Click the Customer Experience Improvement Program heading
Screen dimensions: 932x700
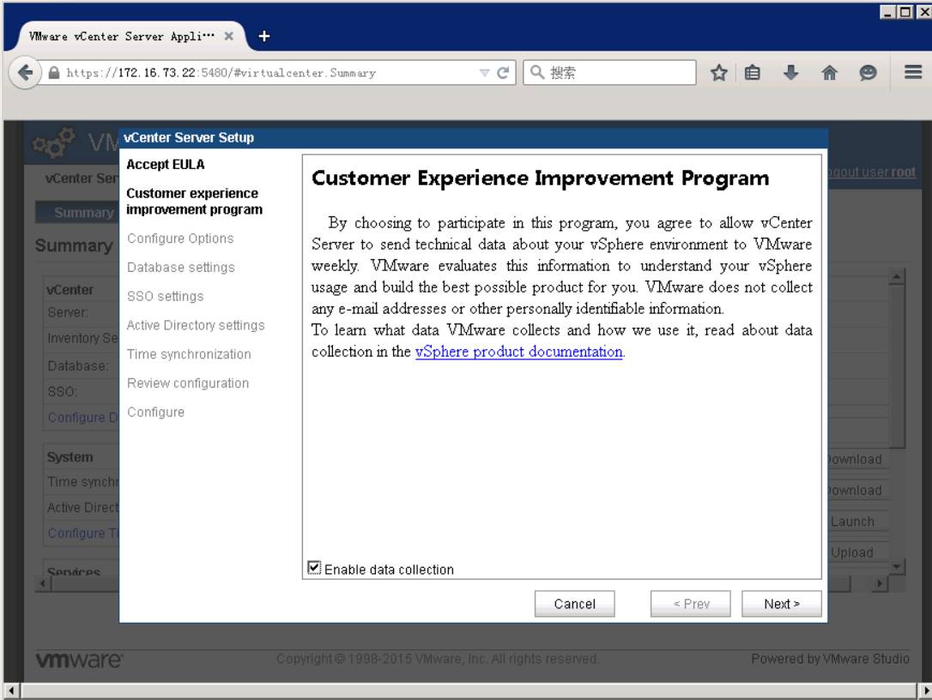click(541, 178)
